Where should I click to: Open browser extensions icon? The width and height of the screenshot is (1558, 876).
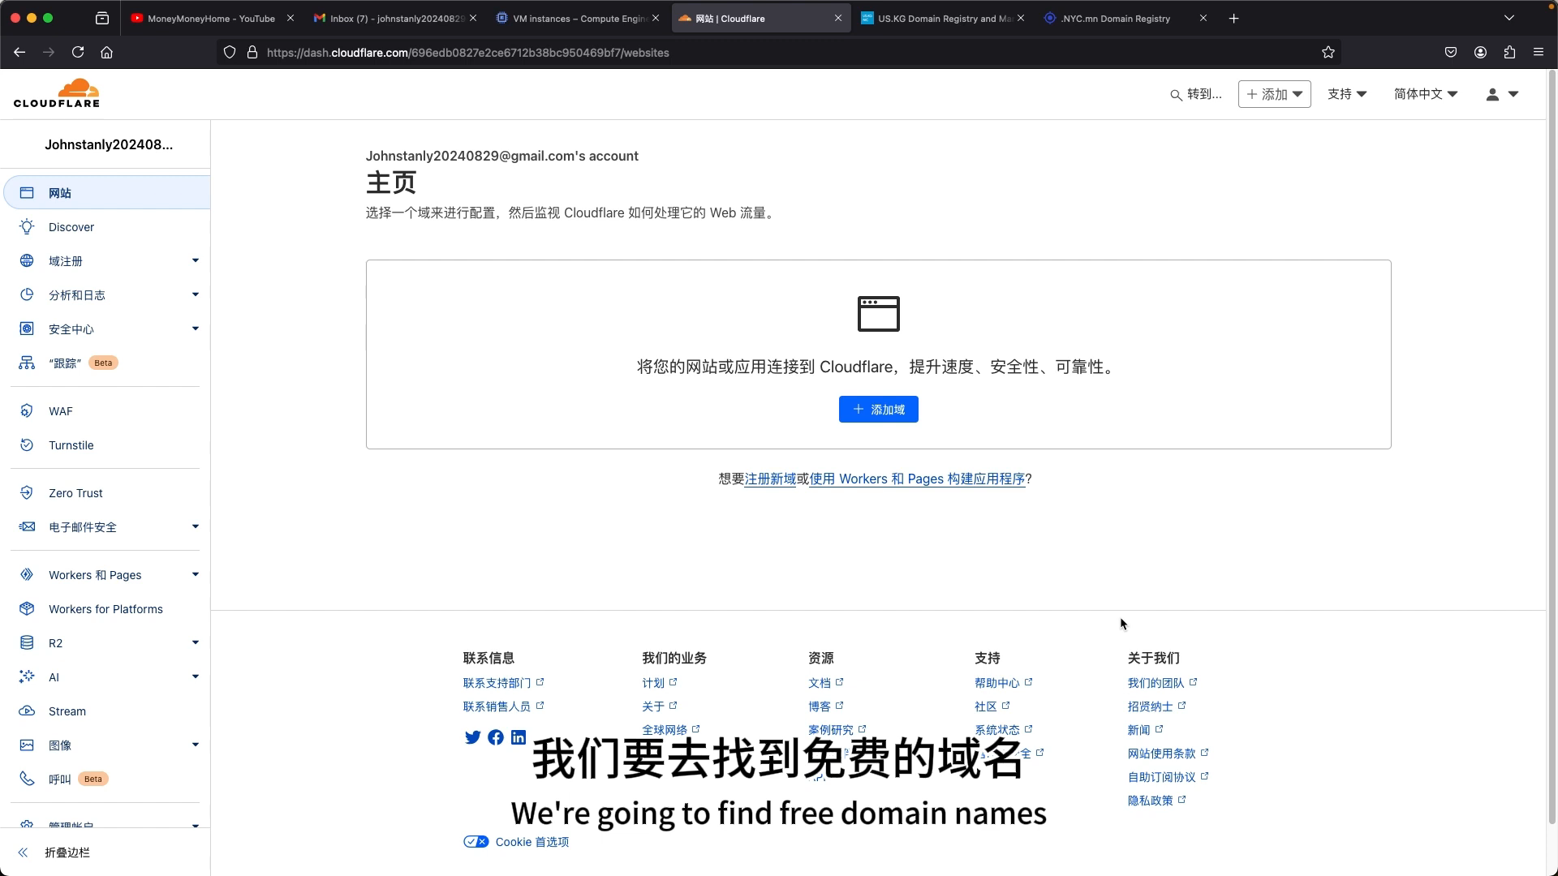[1509, 53]
